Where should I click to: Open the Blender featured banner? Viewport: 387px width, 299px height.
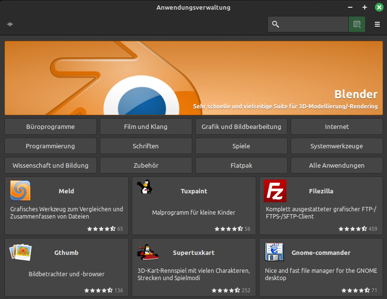[194, 78]
